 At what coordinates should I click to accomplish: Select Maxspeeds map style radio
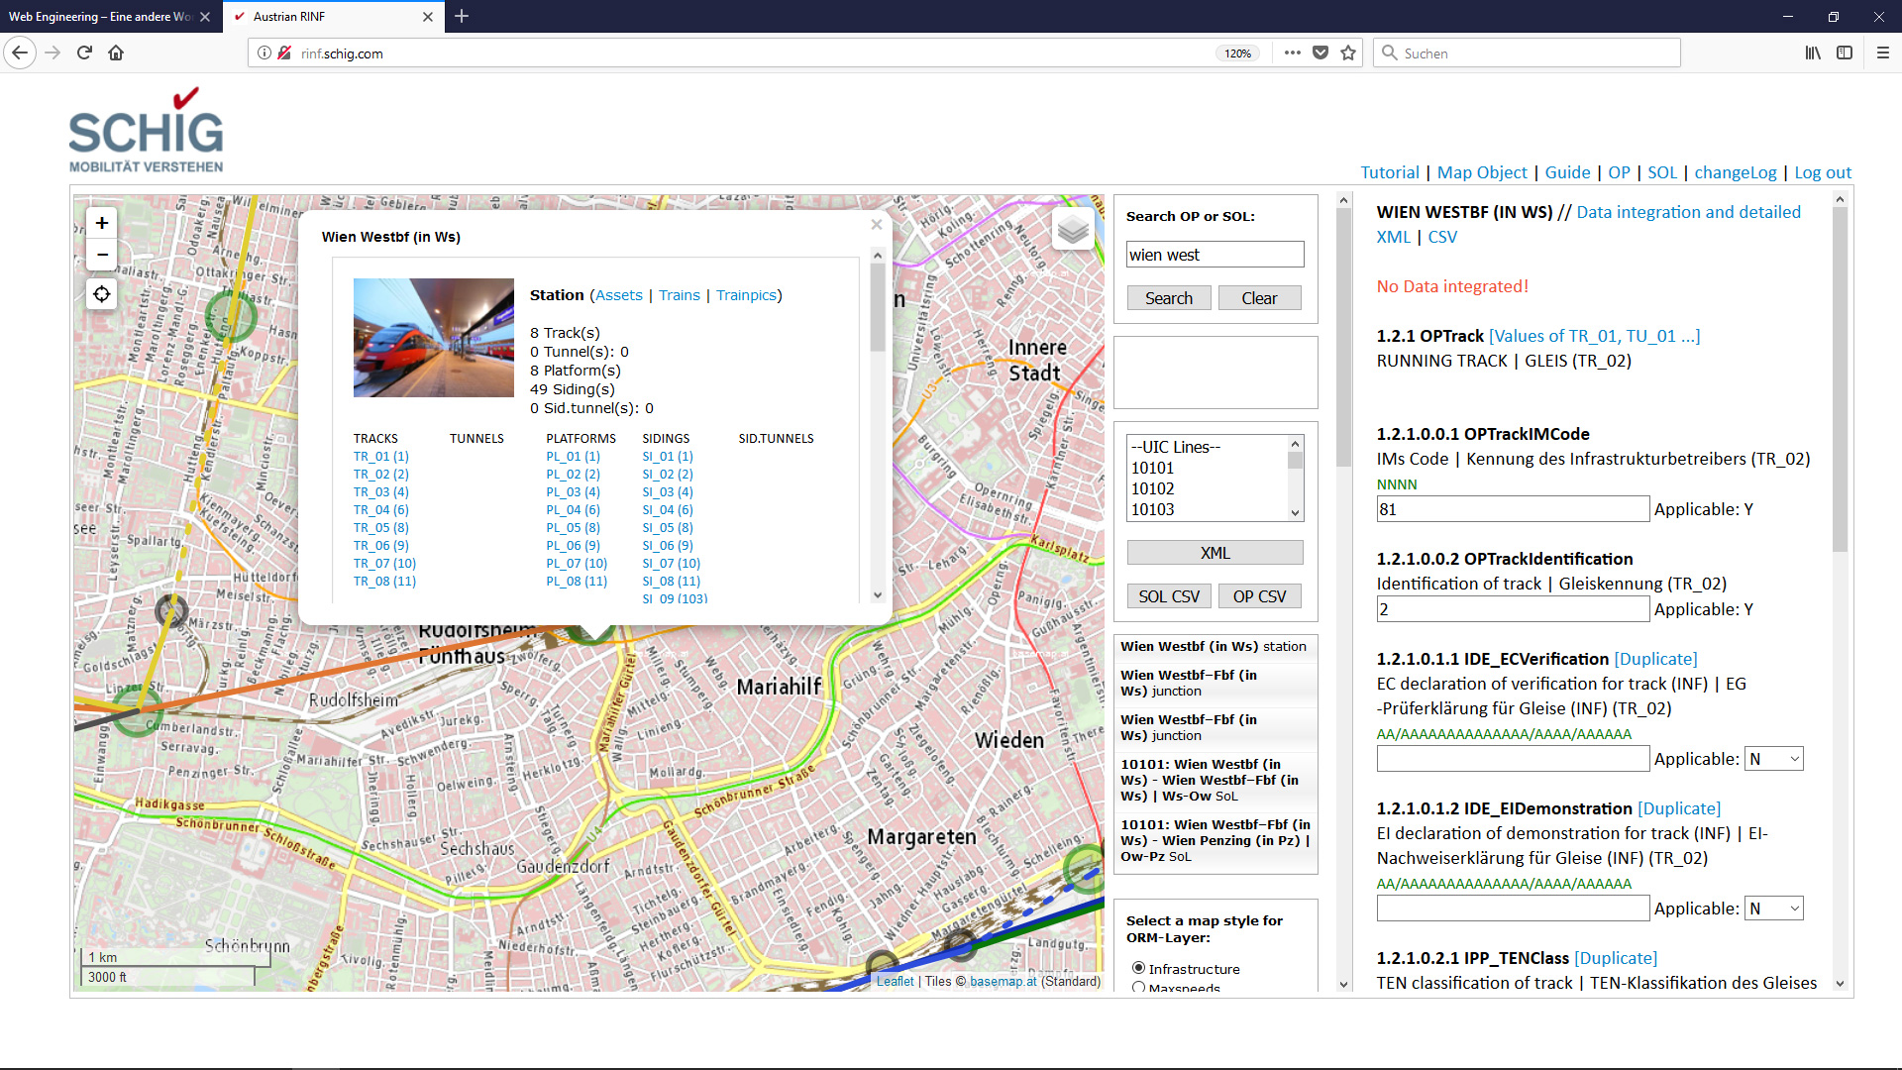(x=1138, y=988)
